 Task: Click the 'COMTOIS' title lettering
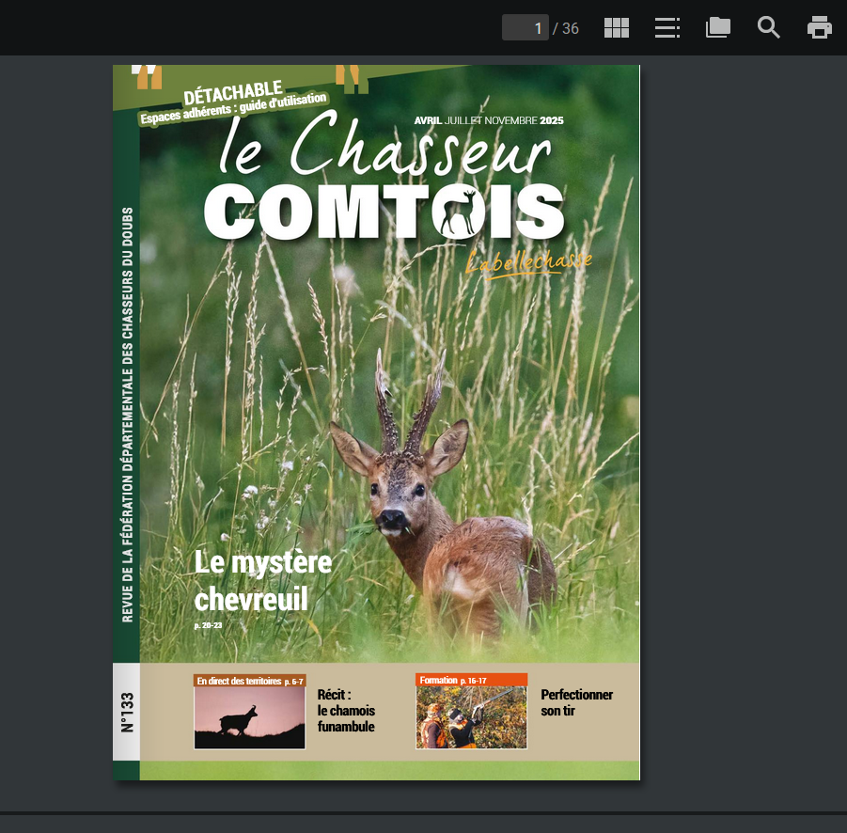(384, 212)
